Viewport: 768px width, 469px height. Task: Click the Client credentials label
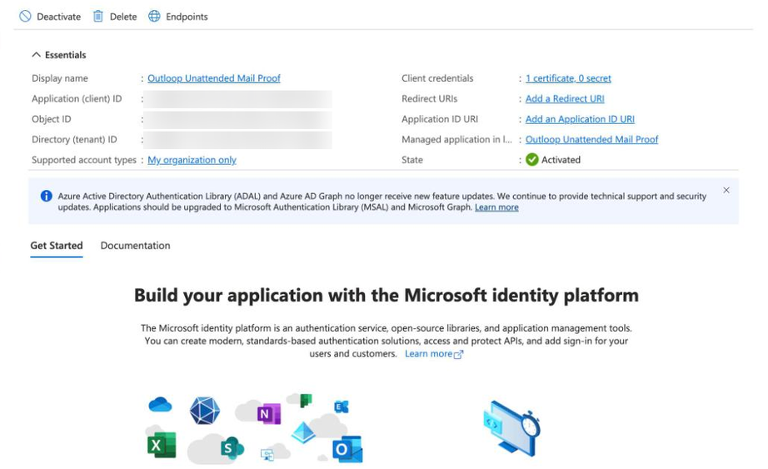[437, 78]
